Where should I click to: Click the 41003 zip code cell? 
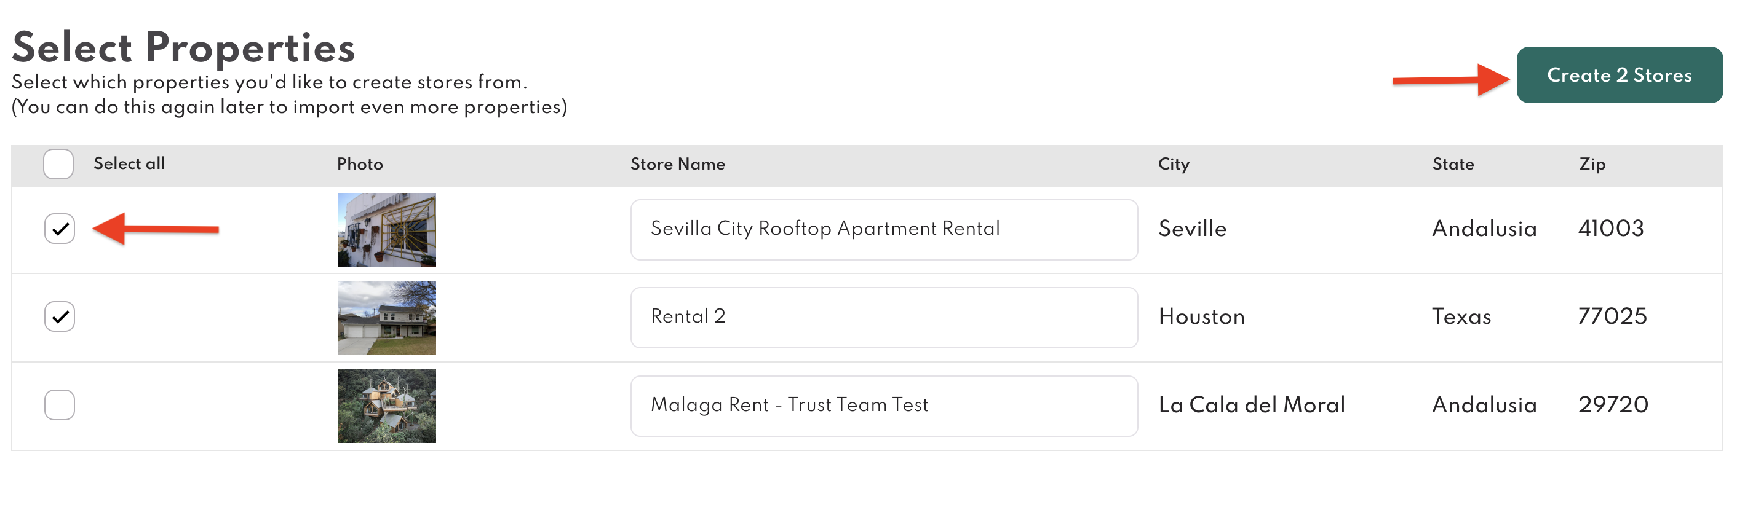click(1610, 229)
